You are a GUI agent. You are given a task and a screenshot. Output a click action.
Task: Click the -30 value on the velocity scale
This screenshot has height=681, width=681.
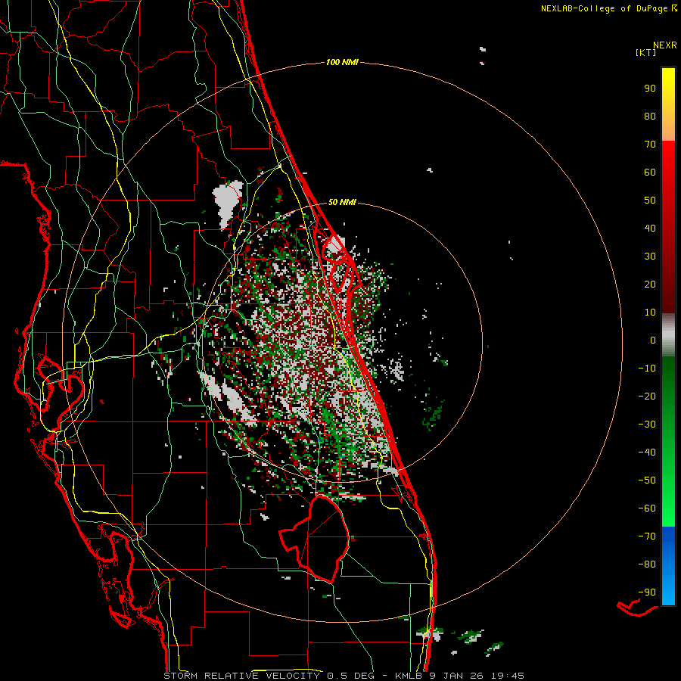(647, 424)
